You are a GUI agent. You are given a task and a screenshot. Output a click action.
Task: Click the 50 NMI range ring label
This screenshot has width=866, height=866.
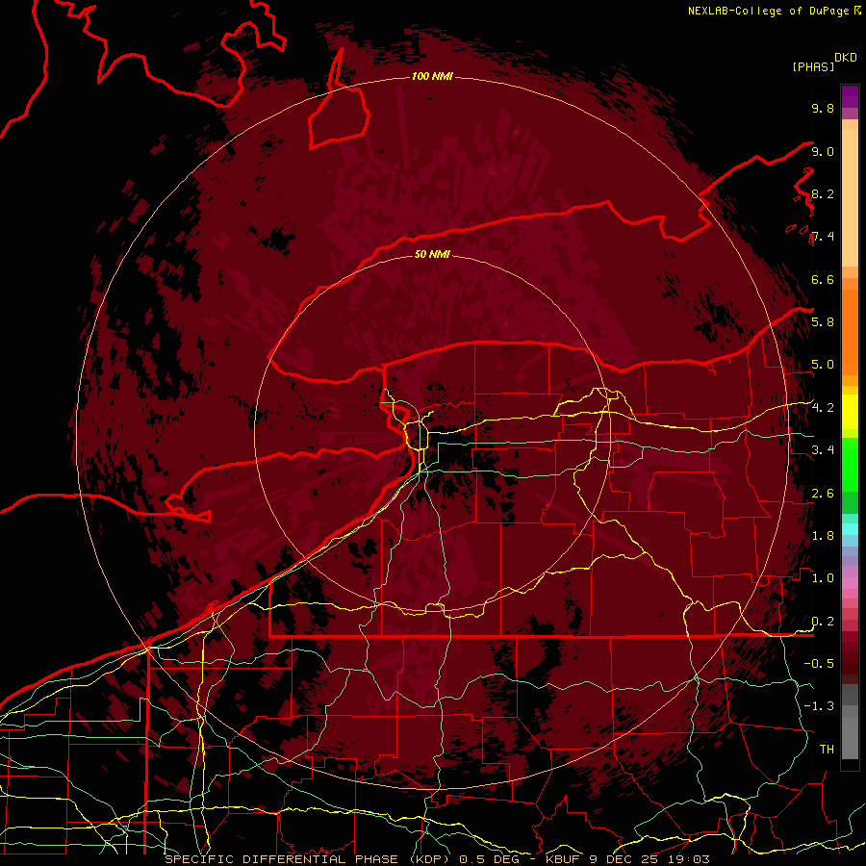tap(432, 254)
